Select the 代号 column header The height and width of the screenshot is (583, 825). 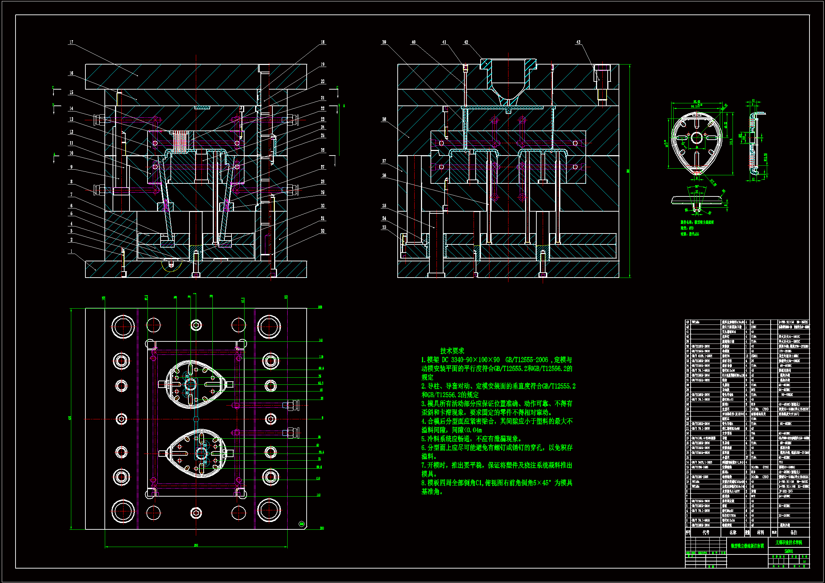point(706,532)
